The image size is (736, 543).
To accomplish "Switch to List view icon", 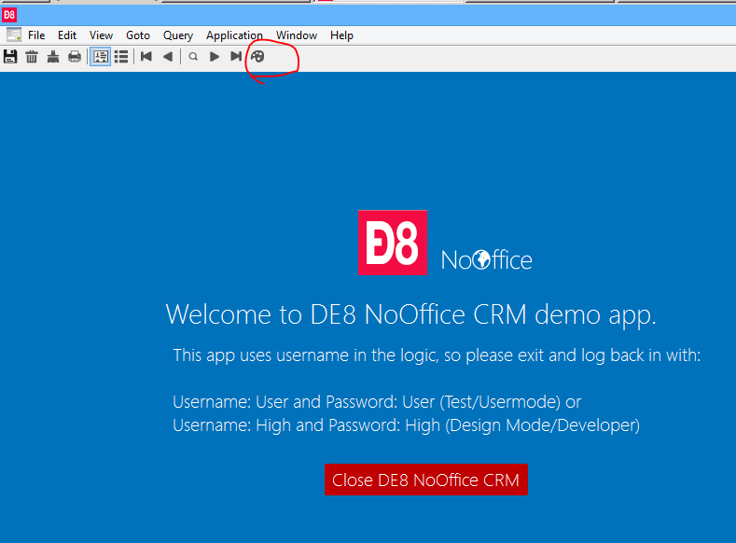I will (x=121, y=57).
